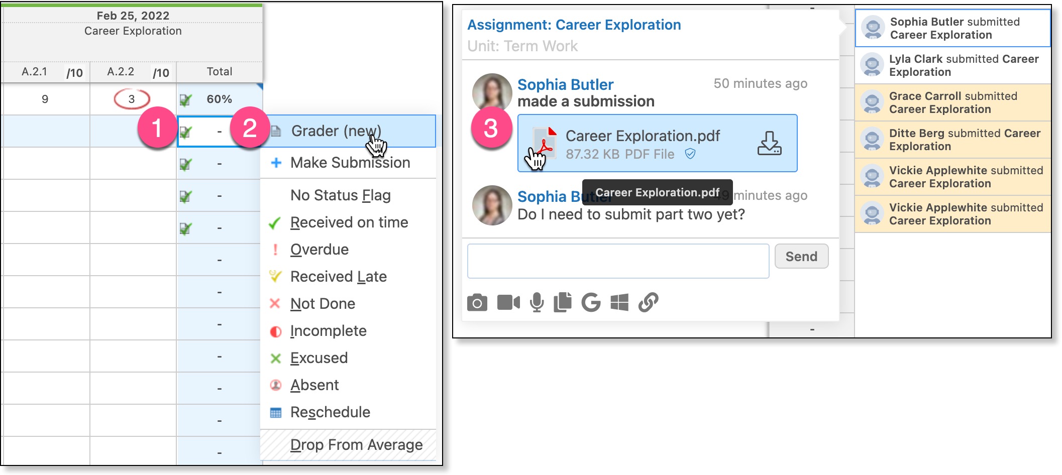
Task: Mark status as Received on time
Action: pyautogui.click(x=349, y=222)
